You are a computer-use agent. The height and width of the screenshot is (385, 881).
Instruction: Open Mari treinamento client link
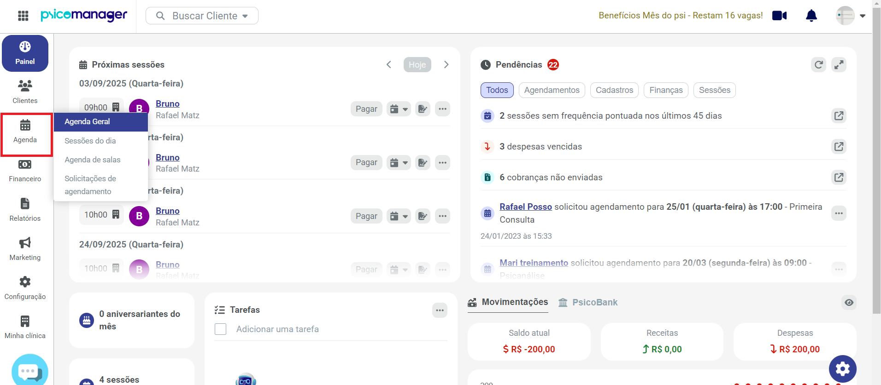coord(534,263)
